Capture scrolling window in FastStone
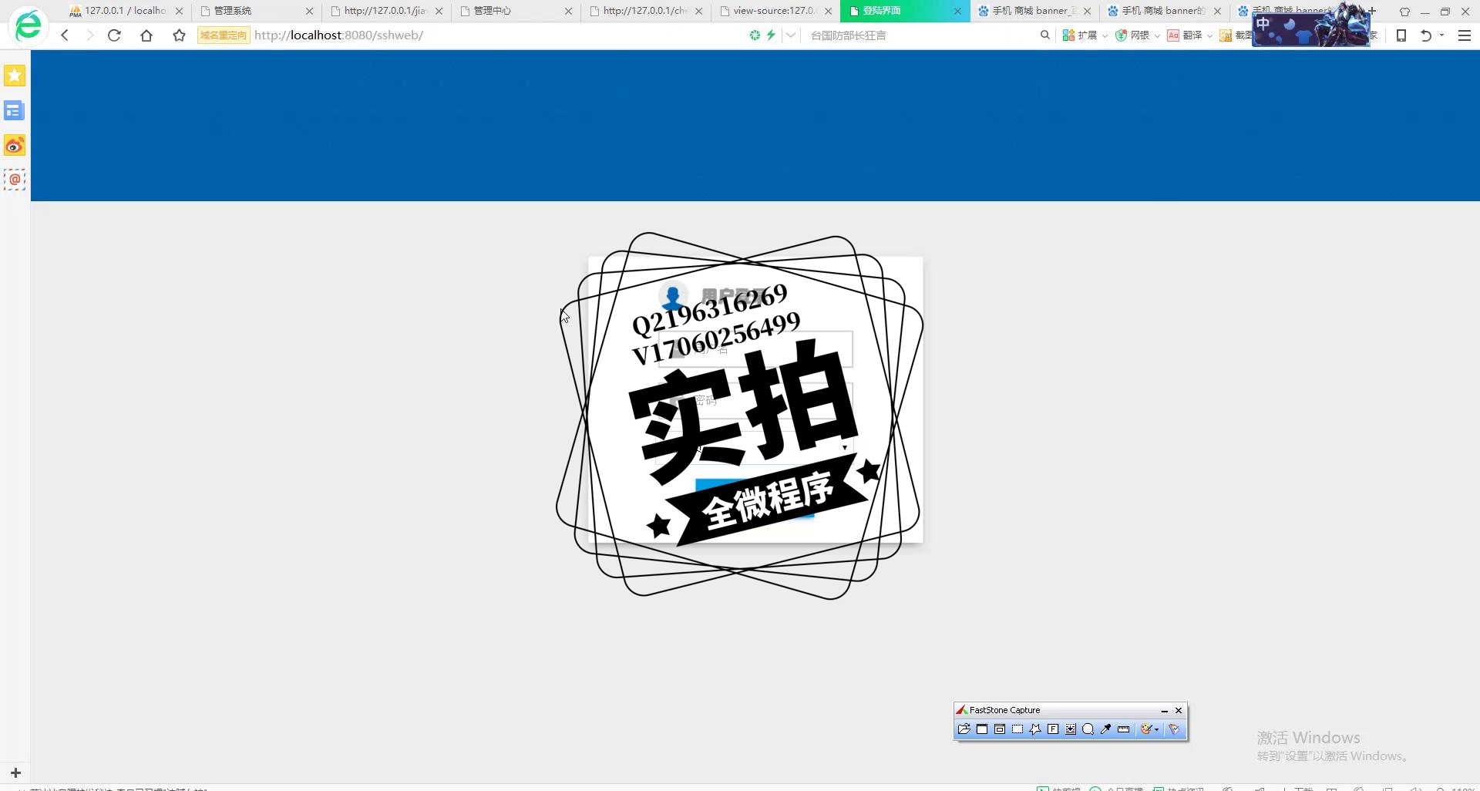Image resolution: width=1480 pixels, height=791 pixels. [1071, 729]
